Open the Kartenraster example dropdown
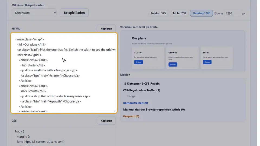Image resolution: width=260 pixels, height=146 pixels. tap(34, 13)
